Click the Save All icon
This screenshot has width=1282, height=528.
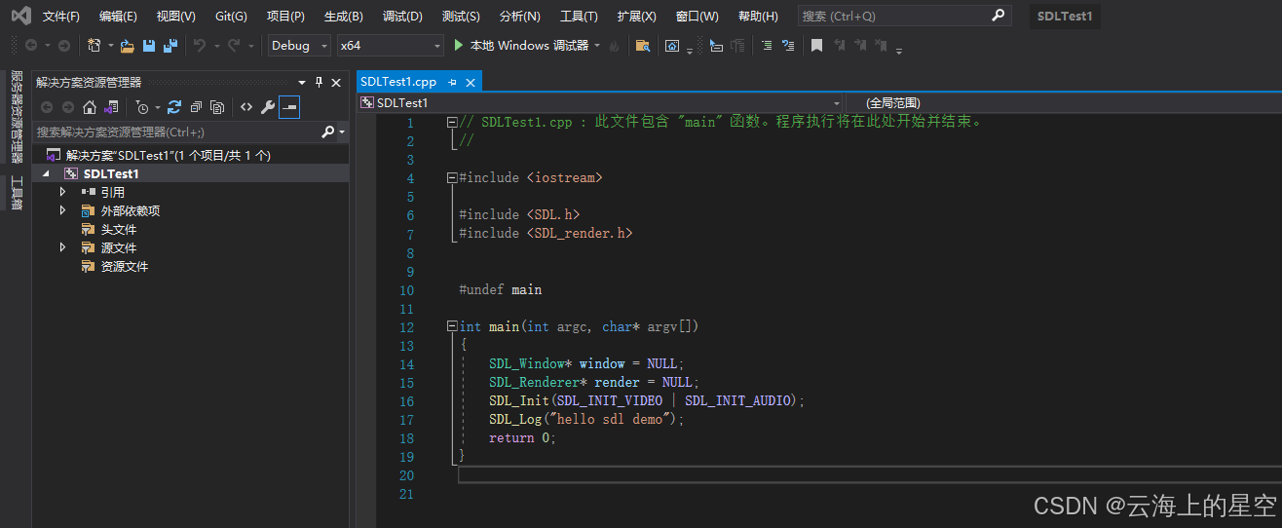pyautogui.click(x=170, y=45)
